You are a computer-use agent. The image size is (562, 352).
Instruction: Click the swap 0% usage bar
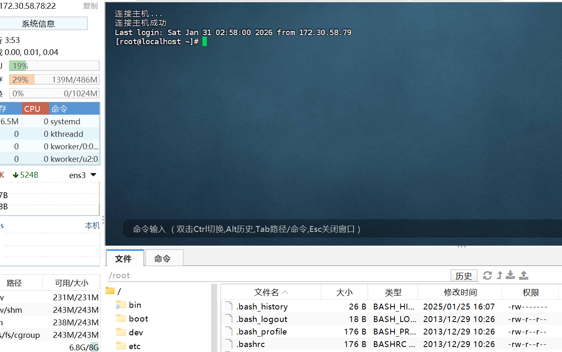tap(54, 93)
